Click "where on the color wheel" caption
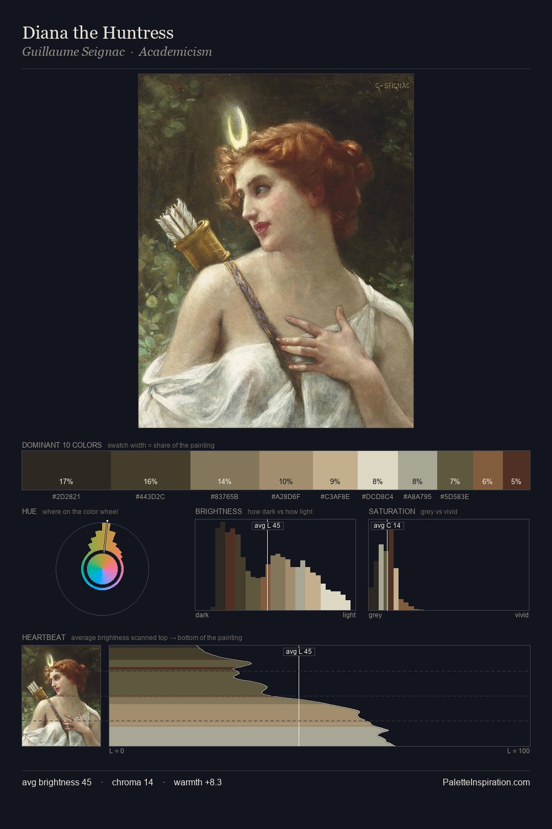 [80, 512]
